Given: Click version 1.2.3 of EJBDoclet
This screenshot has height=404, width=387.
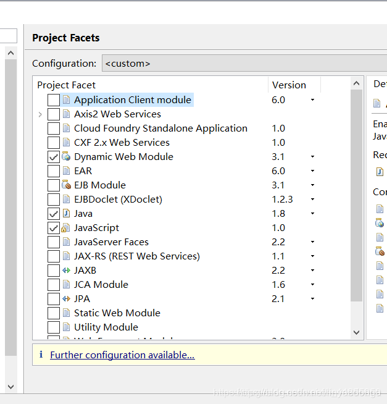Looking at the screenshot, I should pos(282,199).
